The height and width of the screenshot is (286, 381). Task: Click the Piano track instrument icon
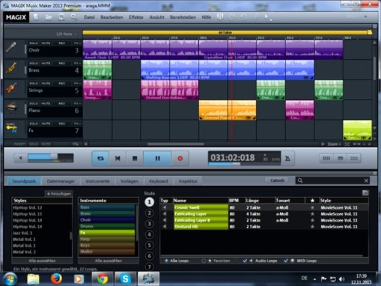(x=12, y=108)
